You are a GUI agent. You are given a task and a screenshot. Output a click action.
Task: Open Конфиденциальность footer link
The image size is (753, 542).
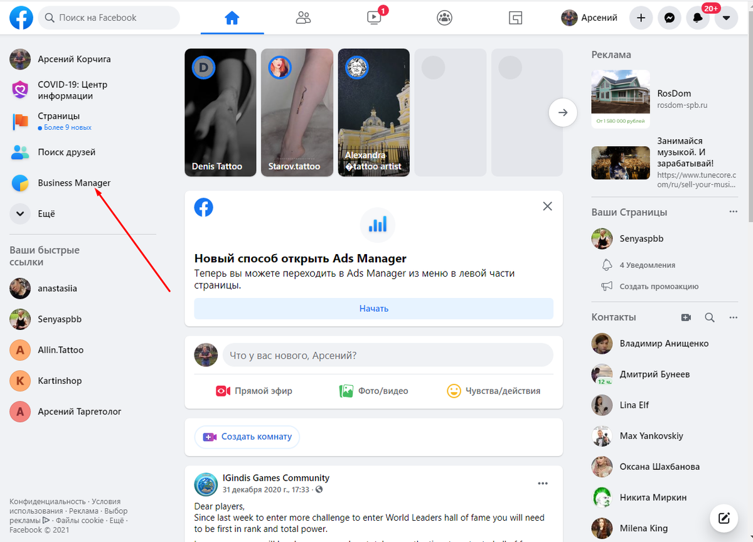[x=48, y=501]
